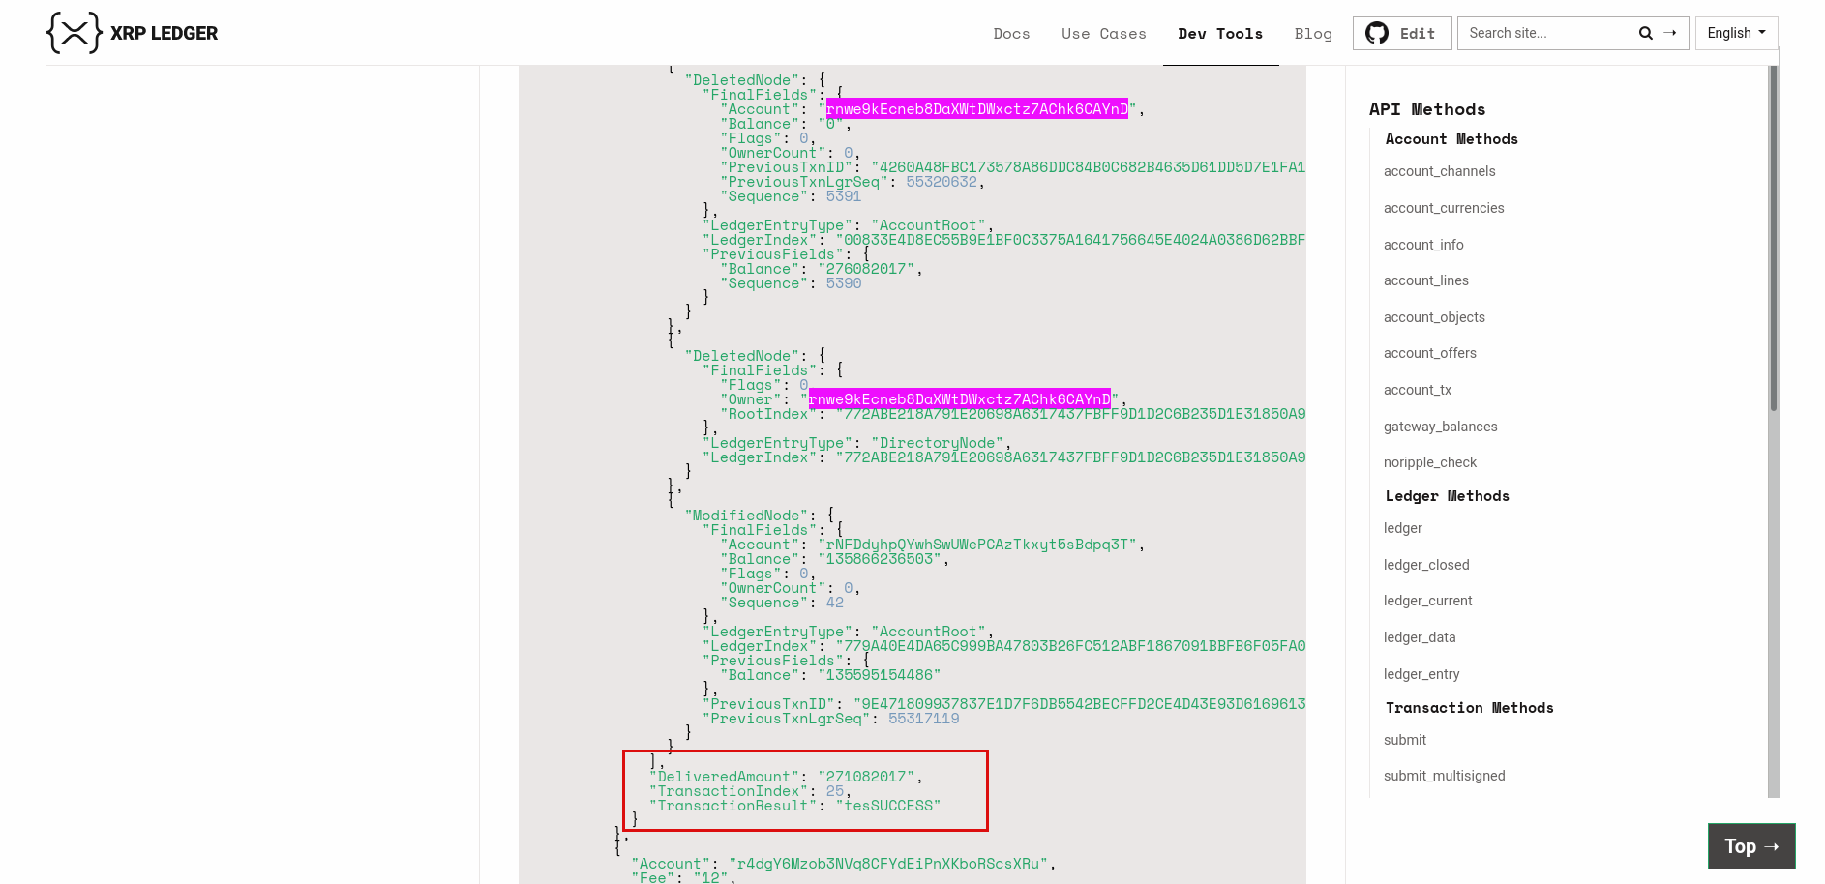Click the Sequence value 5391
The height and width of the screenshot is (884, 1825).
pos(844,196)
